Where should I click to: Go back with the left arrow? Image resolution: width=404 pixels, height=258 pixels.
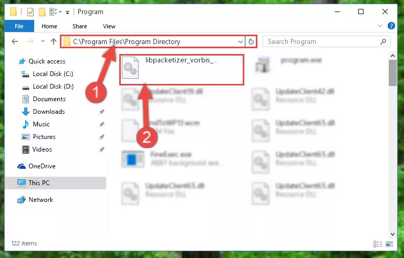(x=15, y=41)
